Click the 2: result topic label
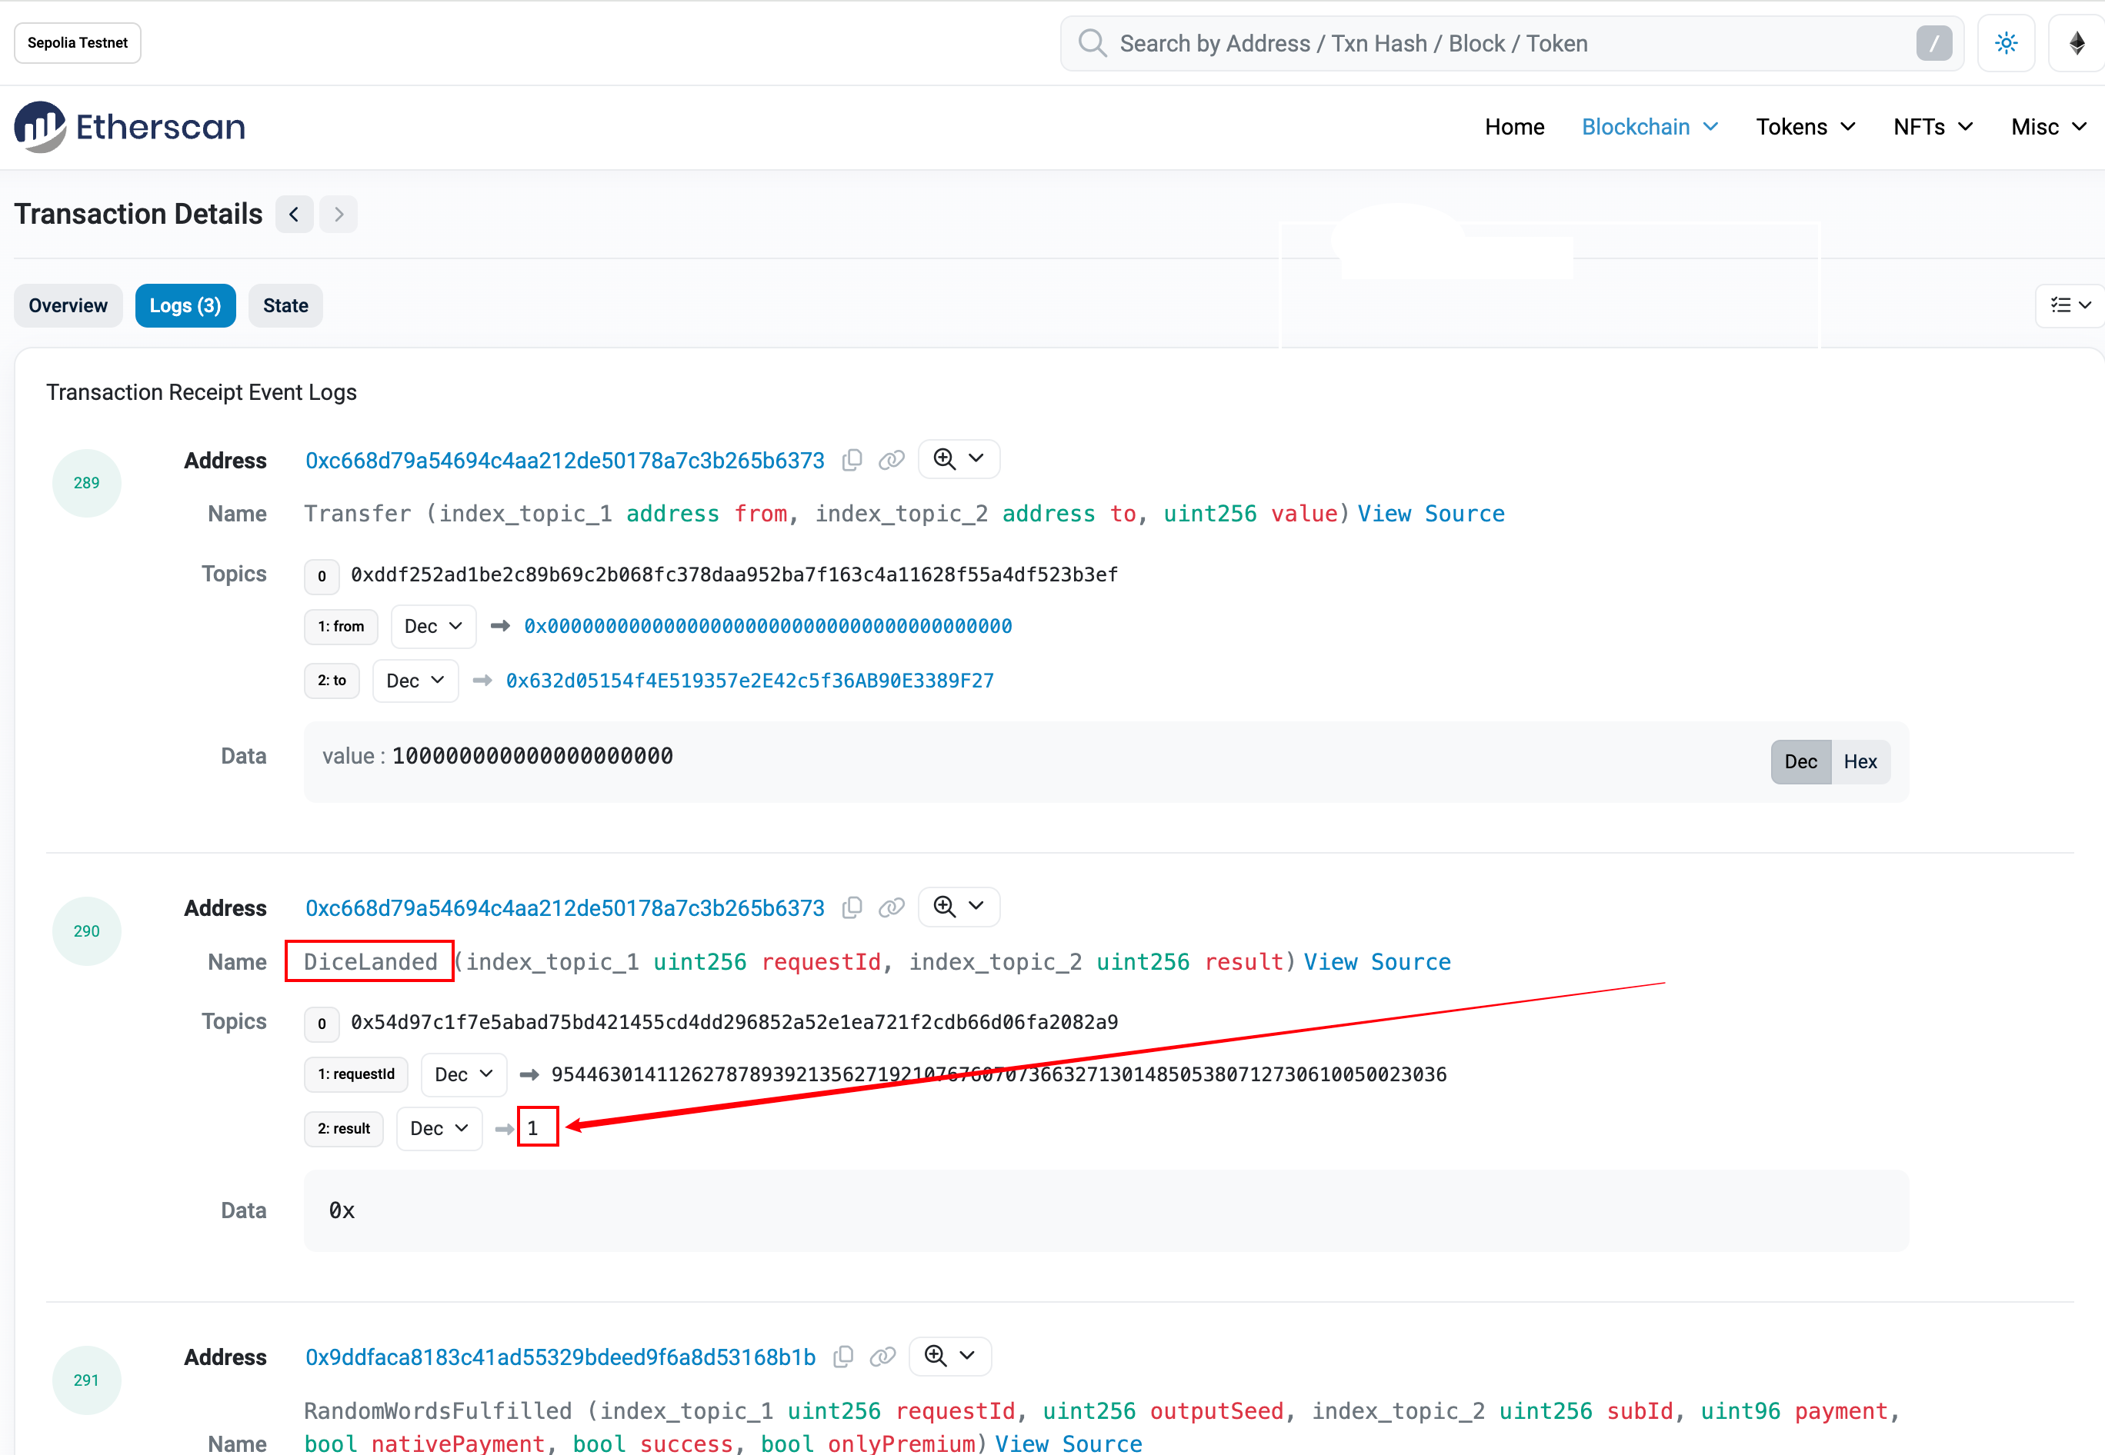This screenshot has width=2105, height=1455. [x=344, y=1129]
